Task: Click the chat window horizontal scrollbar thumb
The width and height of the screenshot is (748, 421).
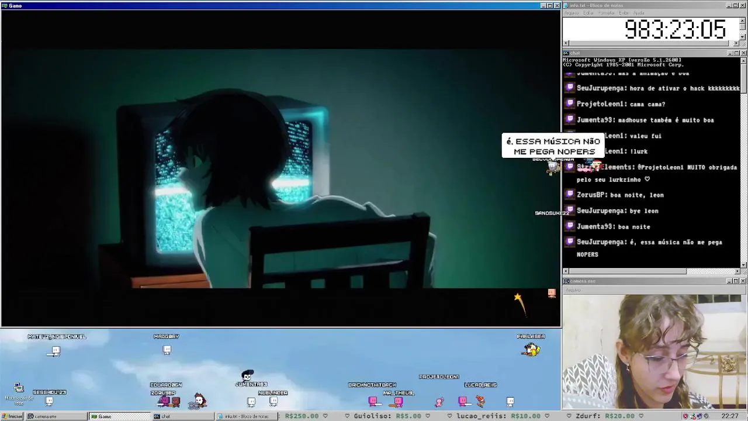Action: 627,271
